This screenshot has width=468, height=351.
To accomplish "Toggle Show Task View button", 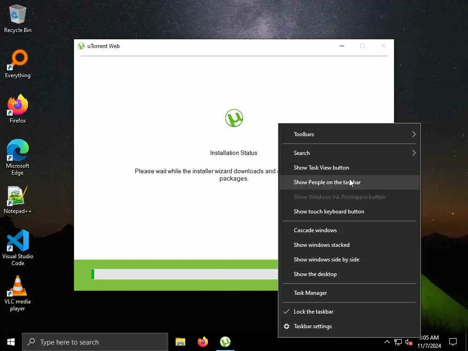I will (349, 168).
